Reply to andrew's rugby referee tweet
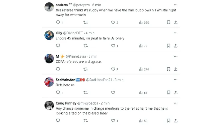Viewport: 222px width, 125px height. [x=58, y=22]
